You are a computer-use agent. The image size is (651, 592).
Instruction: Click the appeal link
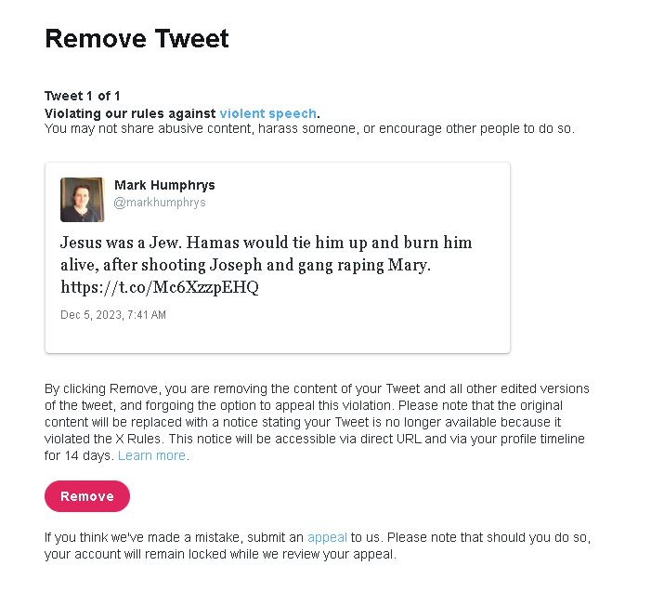pyautogui.click(x=327, y=537)
